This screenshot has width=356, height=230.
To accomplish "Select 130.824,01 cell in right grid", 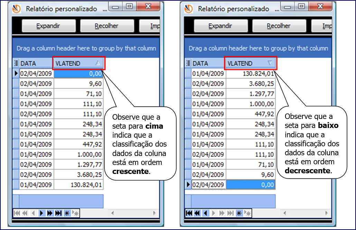I will click(x=251, y=74).
